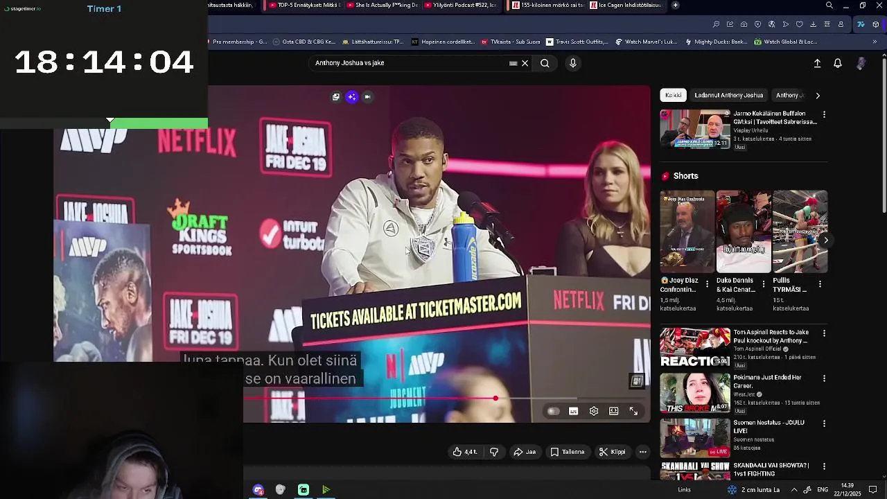Image resolution: width=887 pixels, height=499 pixels.
Task: Open the green play-arrow app in taskbar
Action: click(x=326, y=490)
